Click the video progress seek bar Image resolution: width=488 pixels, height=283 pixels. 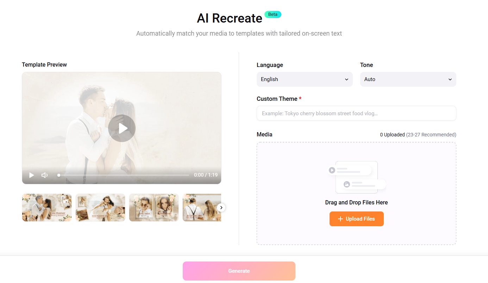click(124, 175)
